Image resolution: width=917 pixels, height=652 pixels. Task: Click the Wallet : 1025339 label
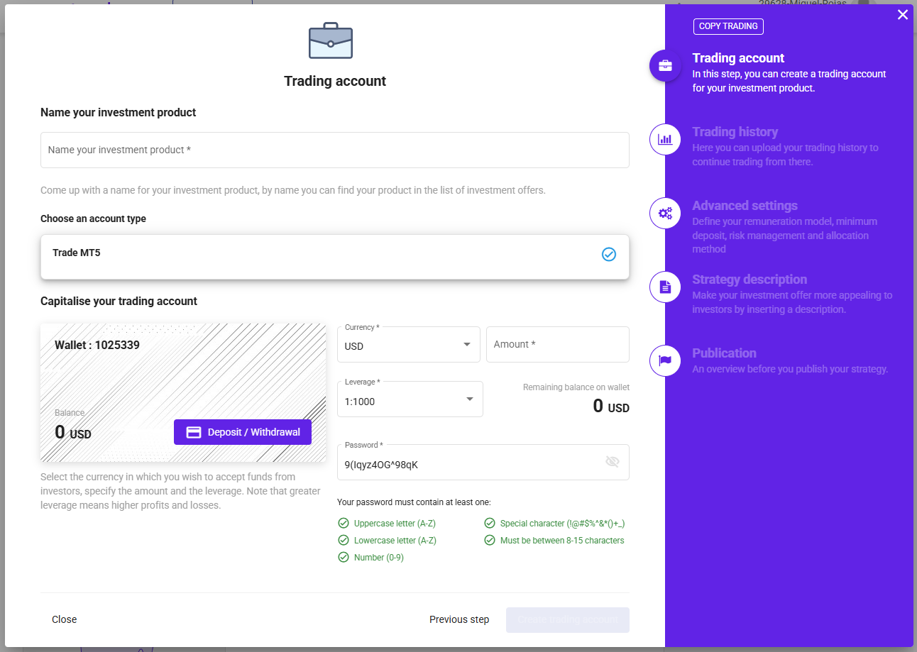pos(97,346)
